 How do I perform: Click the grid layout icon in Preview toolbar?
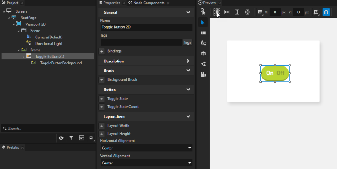pyautogui.click(x=217, y=12)
